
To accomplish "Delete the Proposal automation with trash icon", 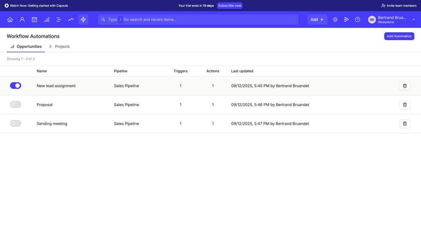I will pyautogui.click(x=405, y=105).
